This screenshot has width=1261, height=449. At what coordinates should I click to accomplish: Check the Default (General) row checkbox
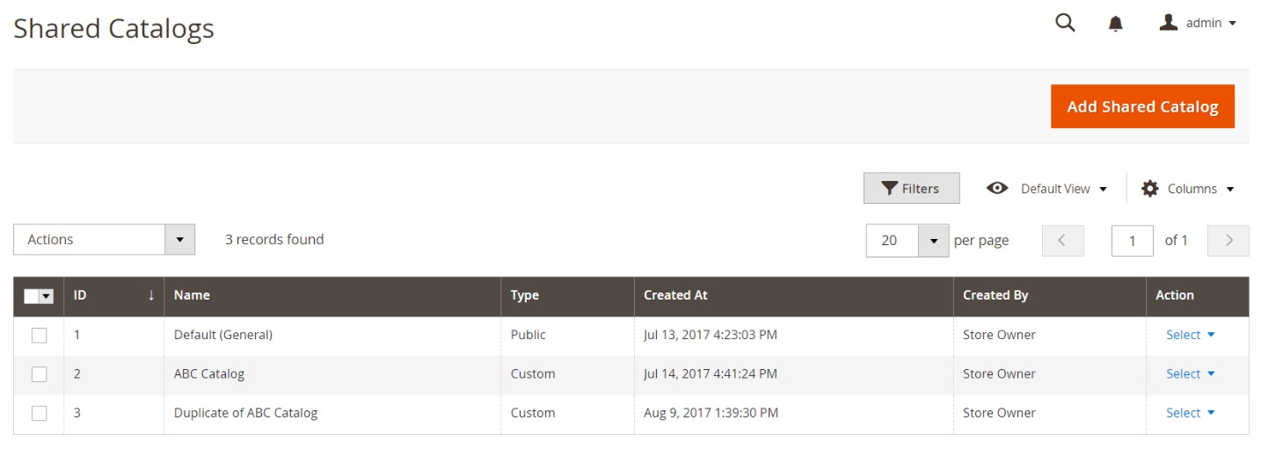tap(39, 335)
